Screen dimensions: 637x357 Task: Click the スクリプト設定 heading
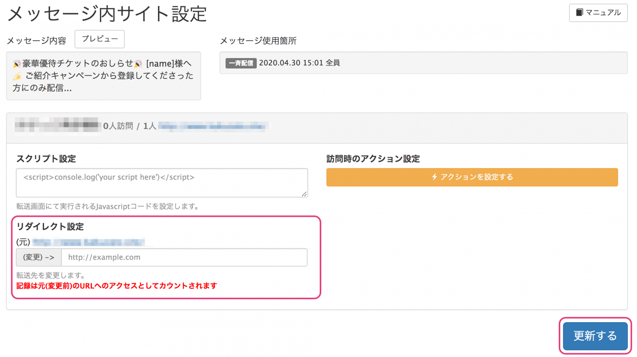point(46,159)
